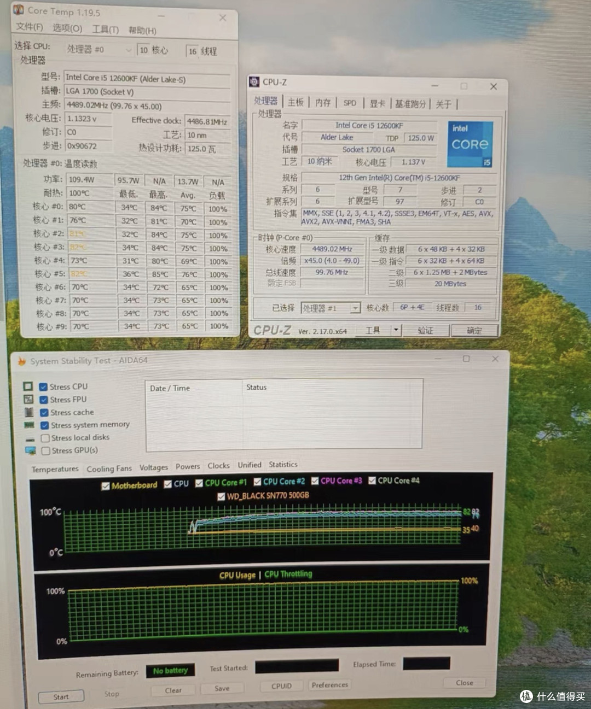
Task: Select the Statistics tab
Action: 283,464
